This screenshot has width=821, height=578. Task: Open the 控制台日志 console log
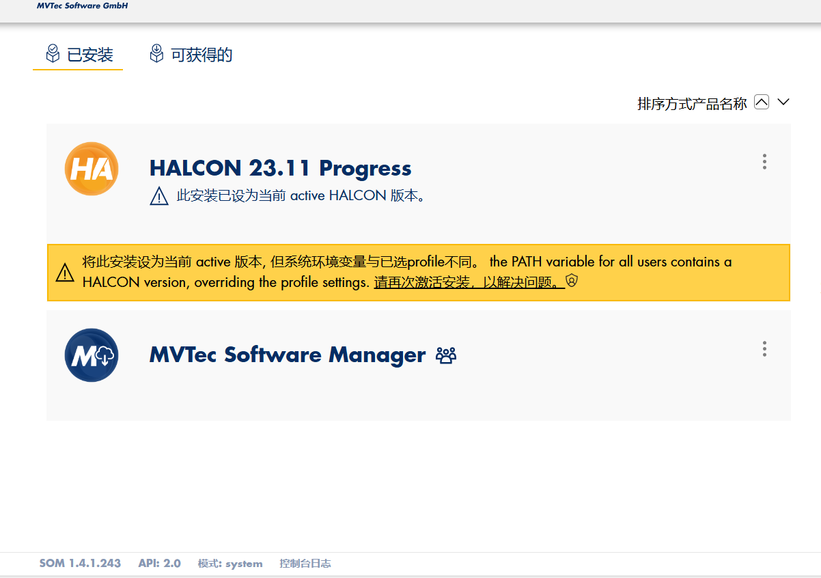(305, 564)
